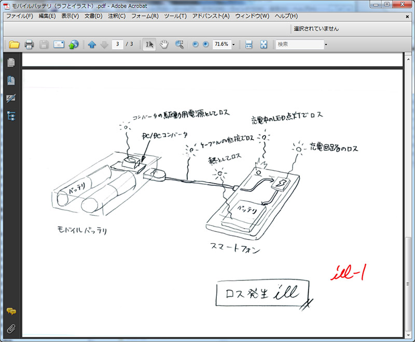Open the ファイル(F) menu
The width and height of the screenshot is (415, 342).
click(19, 16)
